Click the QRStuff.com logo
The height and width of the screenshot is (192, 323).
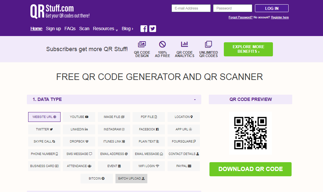pyautogui.click(x=60, y=11)
